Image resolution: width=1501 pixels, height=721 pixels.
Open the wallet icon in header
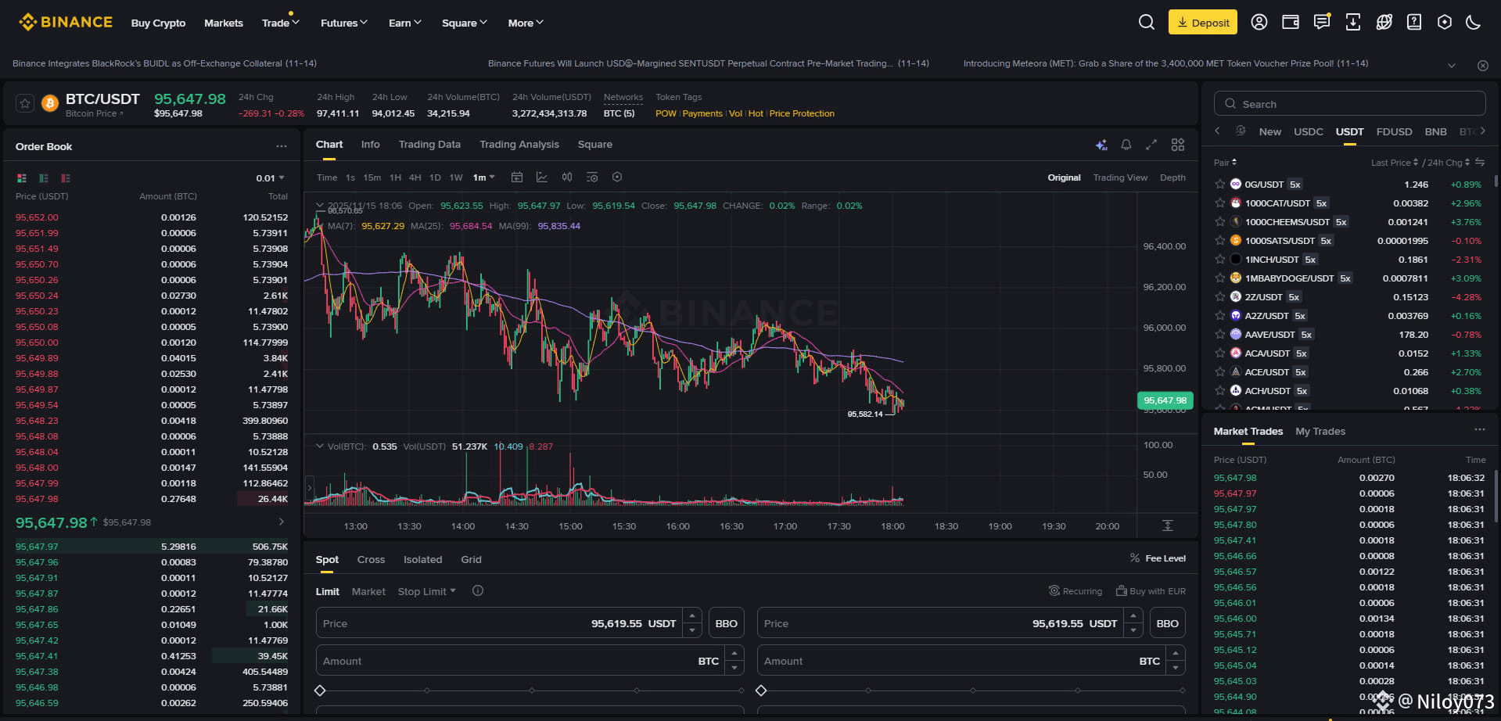(x=1291, y=22)
